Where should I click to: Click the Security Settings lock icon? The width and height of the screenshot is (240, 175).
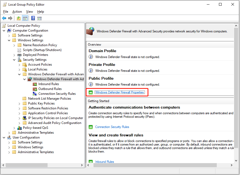[19, 60]
